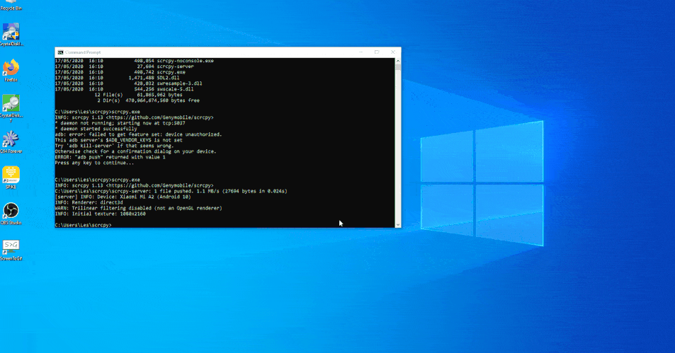Click the last 'C:\Users\Les\scrcpy>' prompt line
675x353 pixels.
pyautogui.click(x=83, y=225)
